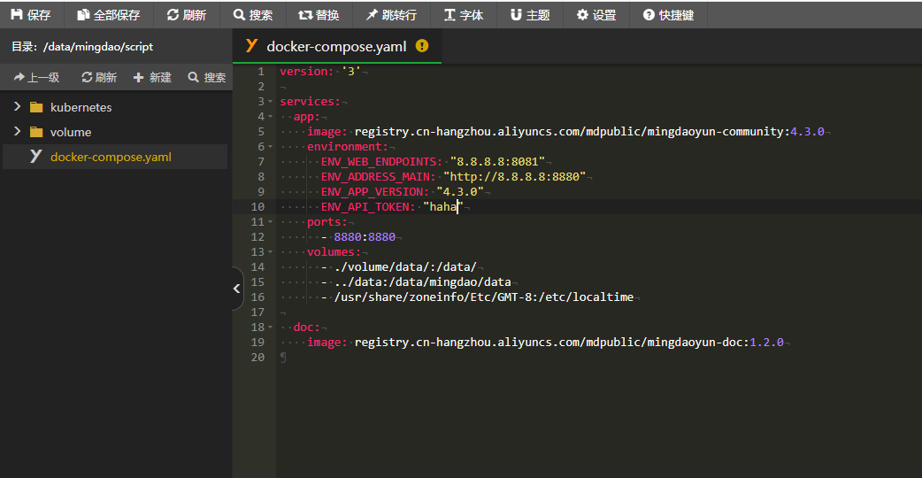Fold the volumes block at line 13
The height and width of the screenshot is (478, 922).
(x=271, y=252)
